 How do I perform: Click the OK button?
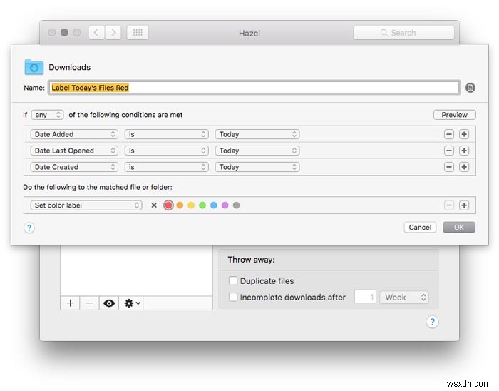459,228
